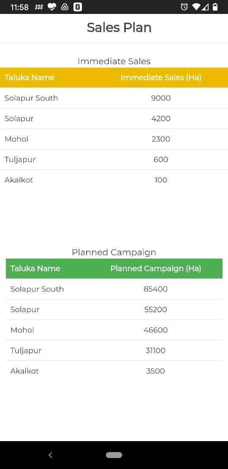Tap the triangle drive notification icon

coord(65,7)
